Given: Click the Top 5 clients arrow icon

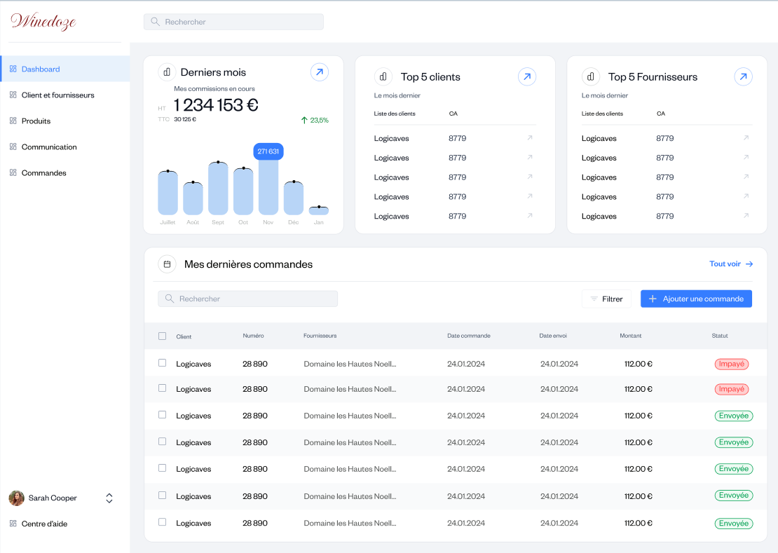Looking at the screenshot, I should [x=527, y=77].
